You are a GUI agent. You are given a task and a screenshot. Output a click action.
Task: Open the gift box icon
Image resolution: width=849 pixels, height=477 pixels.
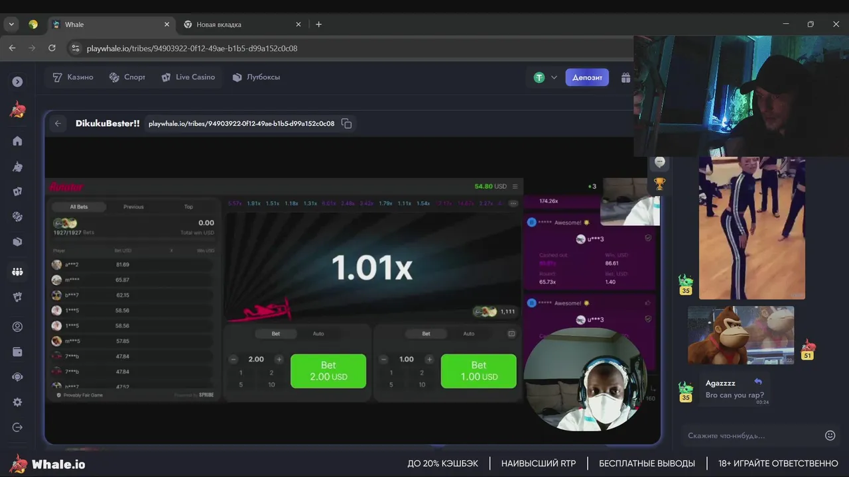coord(625,78)
